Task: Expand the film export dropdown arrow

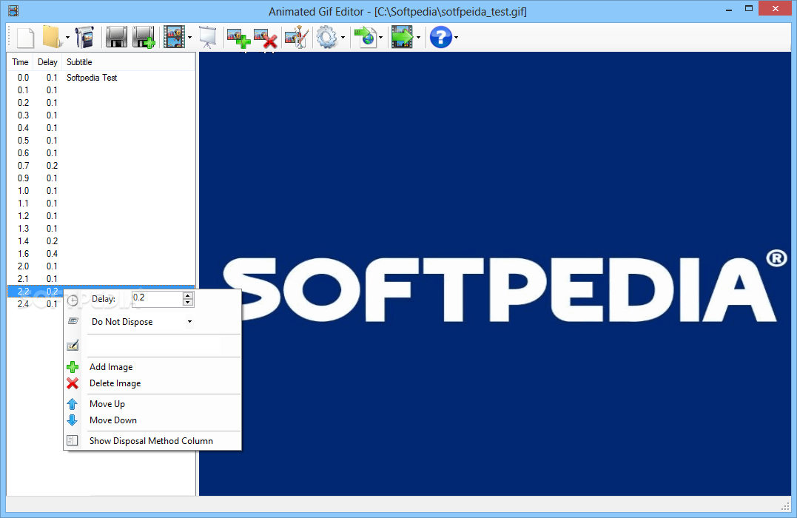Action: click(x=418, y=37)
